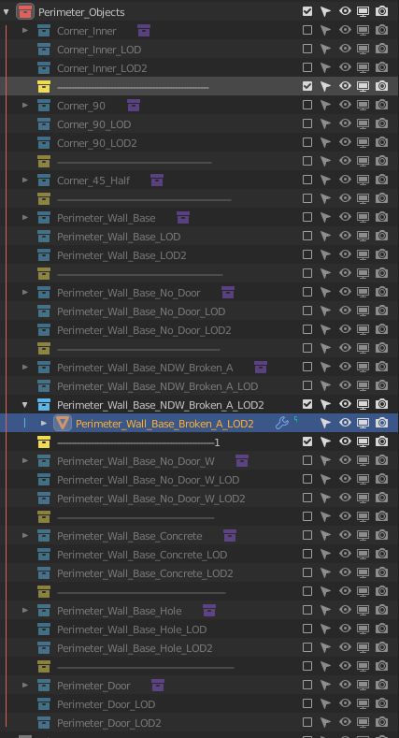Uncheck the Perimeter_Objects collection checkbox

pos(307,11)
